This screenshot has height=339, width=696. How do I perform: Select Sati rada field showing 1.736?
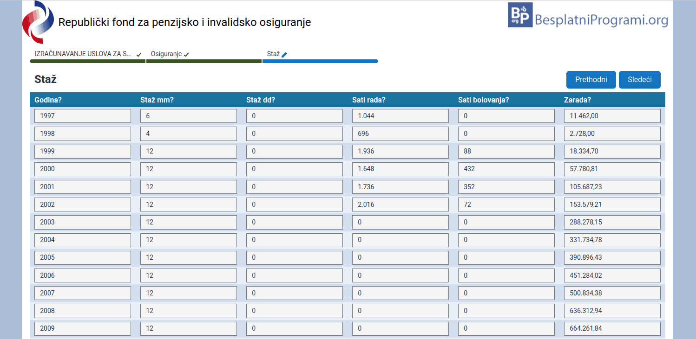401,187
